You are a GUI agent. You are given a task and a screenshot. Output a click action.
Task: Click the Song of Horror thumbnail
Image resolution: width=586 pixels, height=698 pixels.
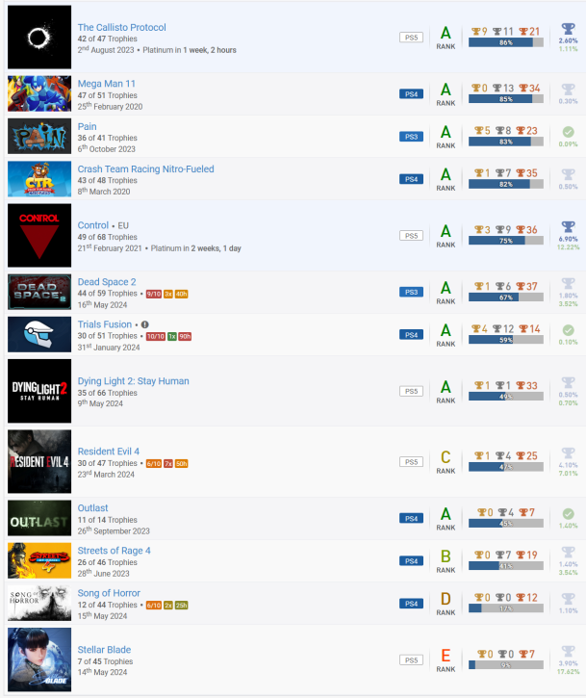[x=39, y=604]
